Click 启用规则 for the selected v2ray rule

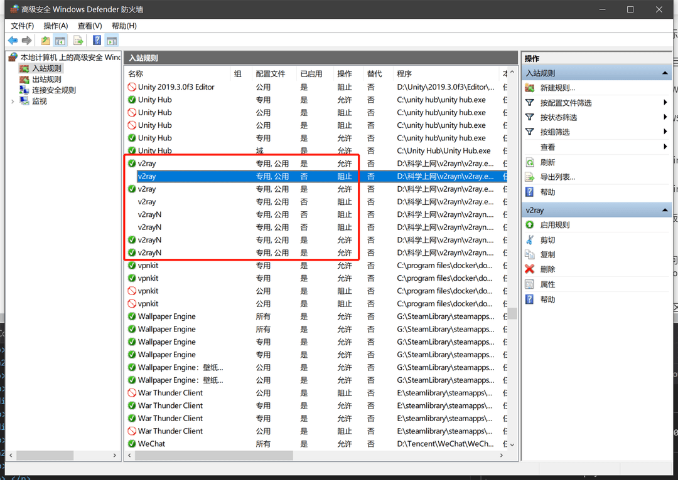(555, 225)
